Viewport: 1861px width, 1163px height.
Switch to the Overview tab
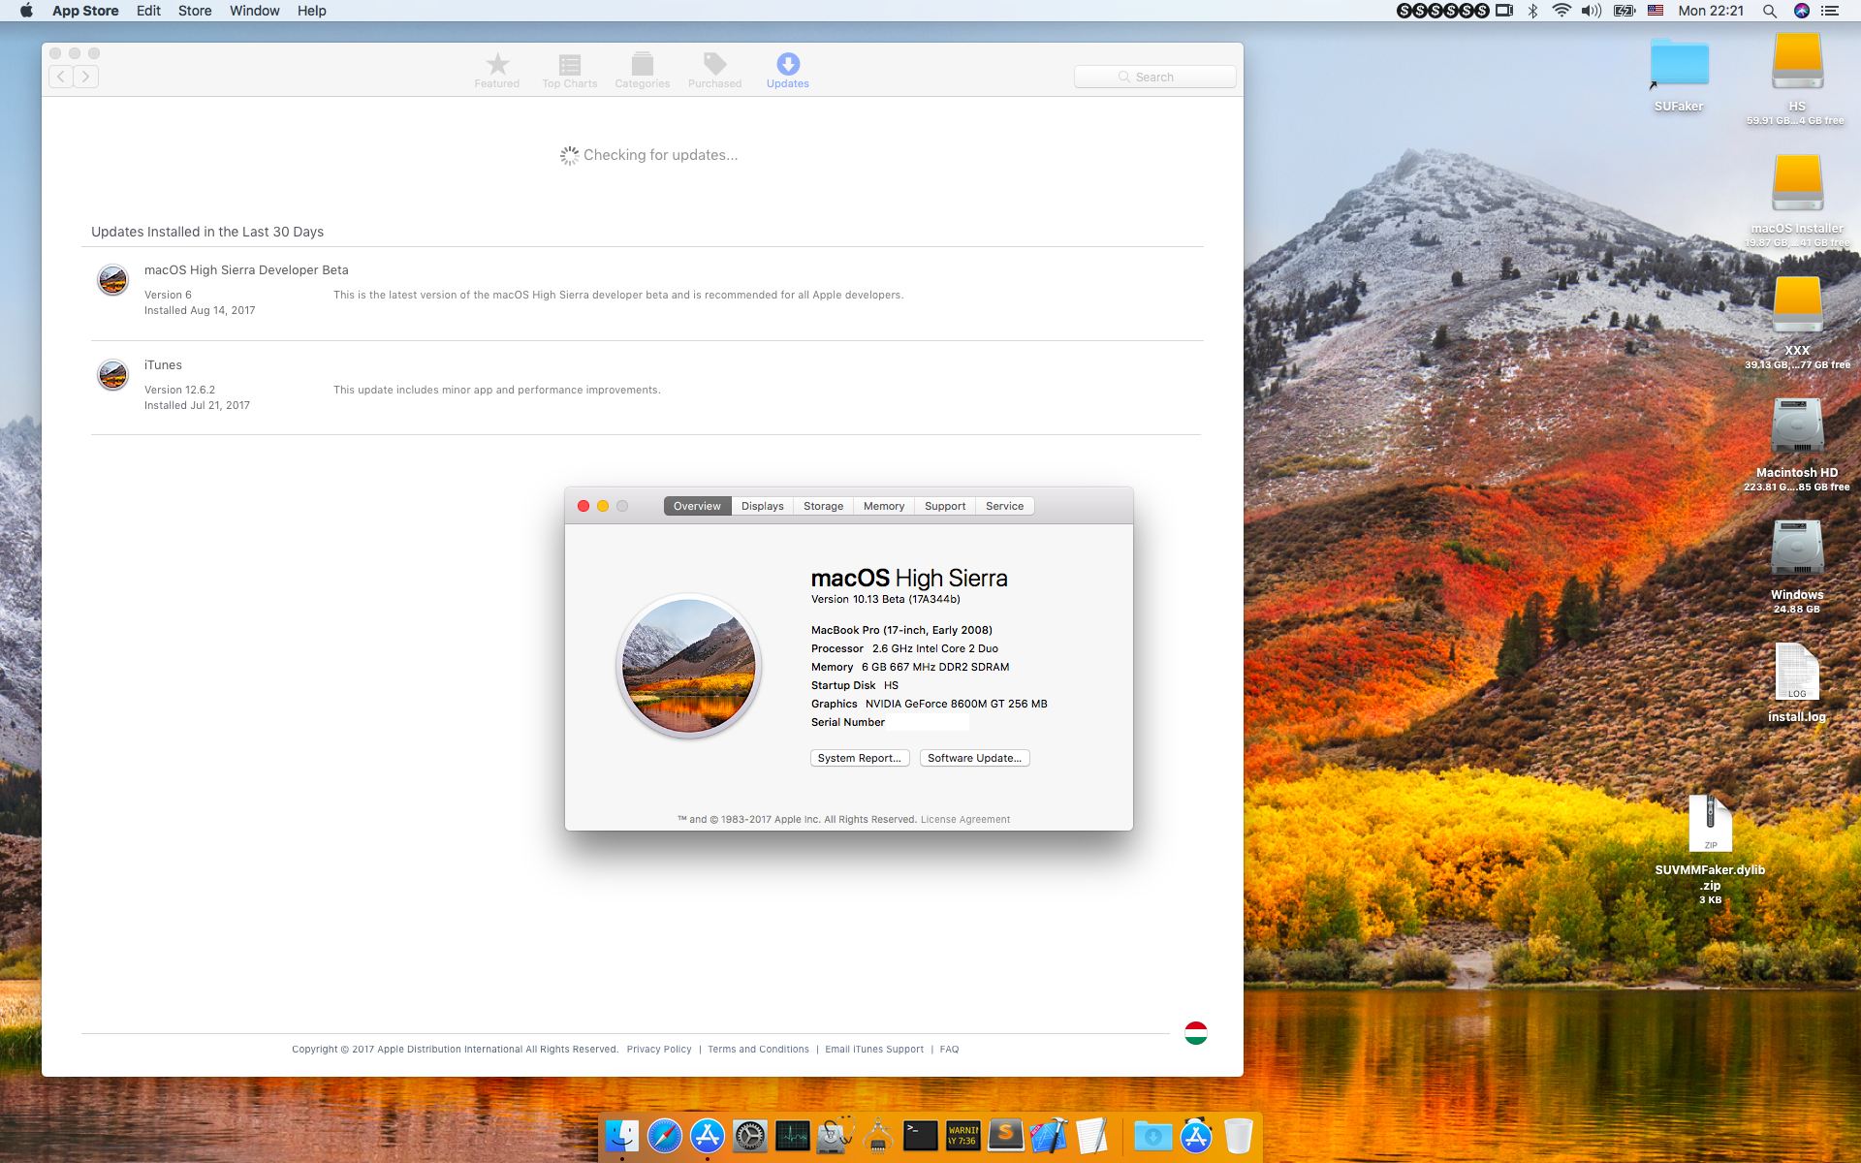(x=697, y=506)
